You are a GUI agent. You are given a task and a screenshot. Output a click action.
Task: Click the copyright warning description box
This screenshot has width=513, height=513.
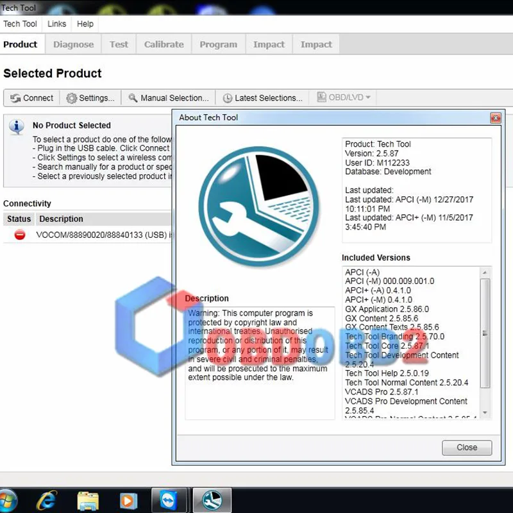(260, 363)
